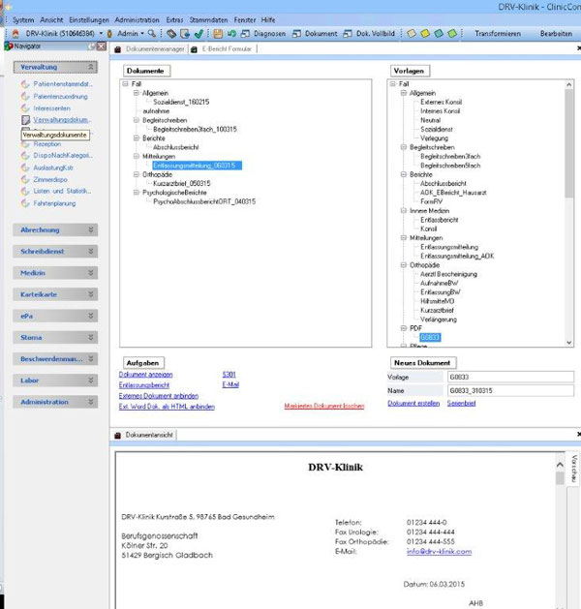Open the Stammdaten menu
The width and height of the screenshot is (581, 609).
[208, 19]
